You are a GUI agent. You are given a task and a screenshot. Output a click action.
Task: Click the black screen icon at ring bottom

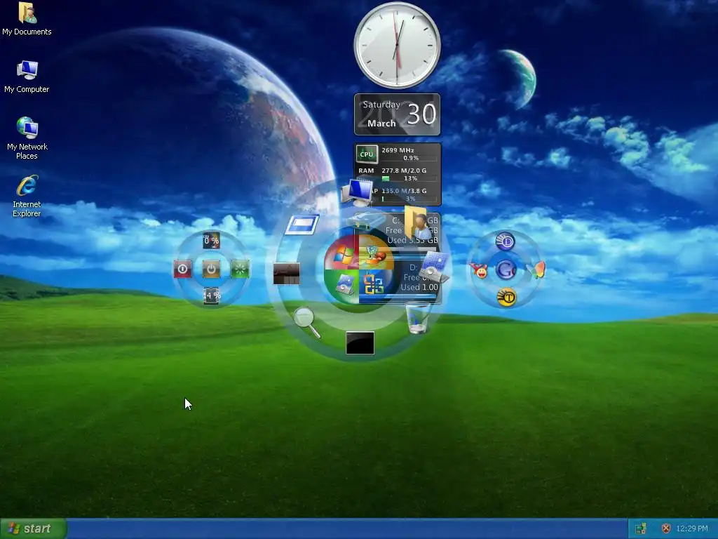tap(360, 342)
